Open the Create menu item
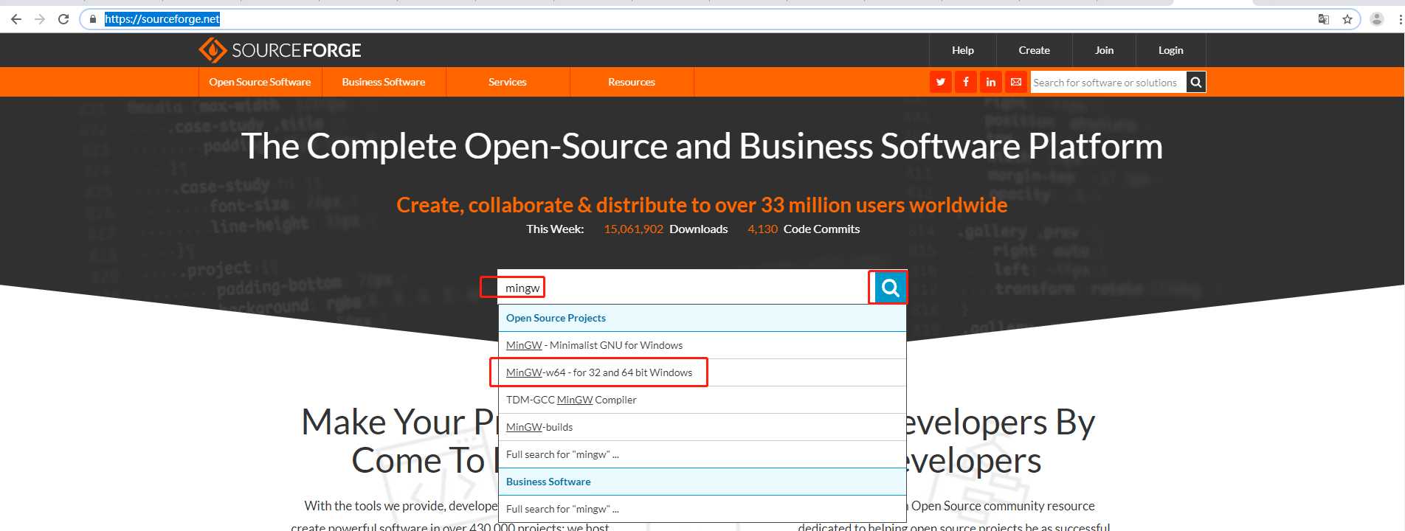This screenshot has width=1405, height=531. 1034,50
